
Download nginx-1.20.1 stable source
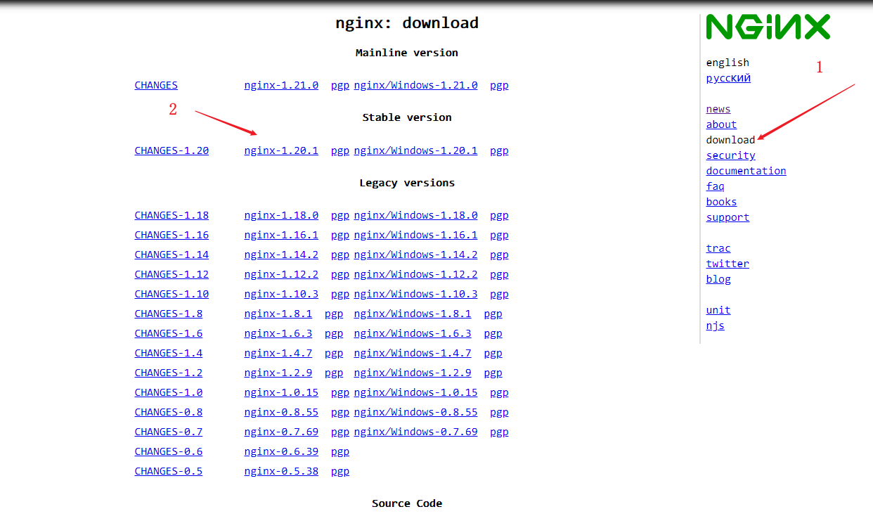pos(281,150)
